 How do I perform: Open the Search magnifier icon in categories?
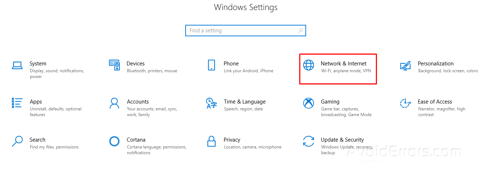[17, 141]
